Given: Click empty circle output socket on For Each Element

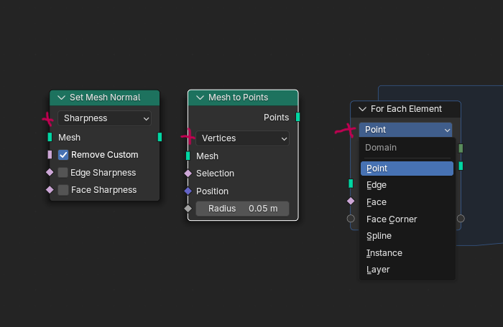Looking at the screenshot, I should click(461, 219).
